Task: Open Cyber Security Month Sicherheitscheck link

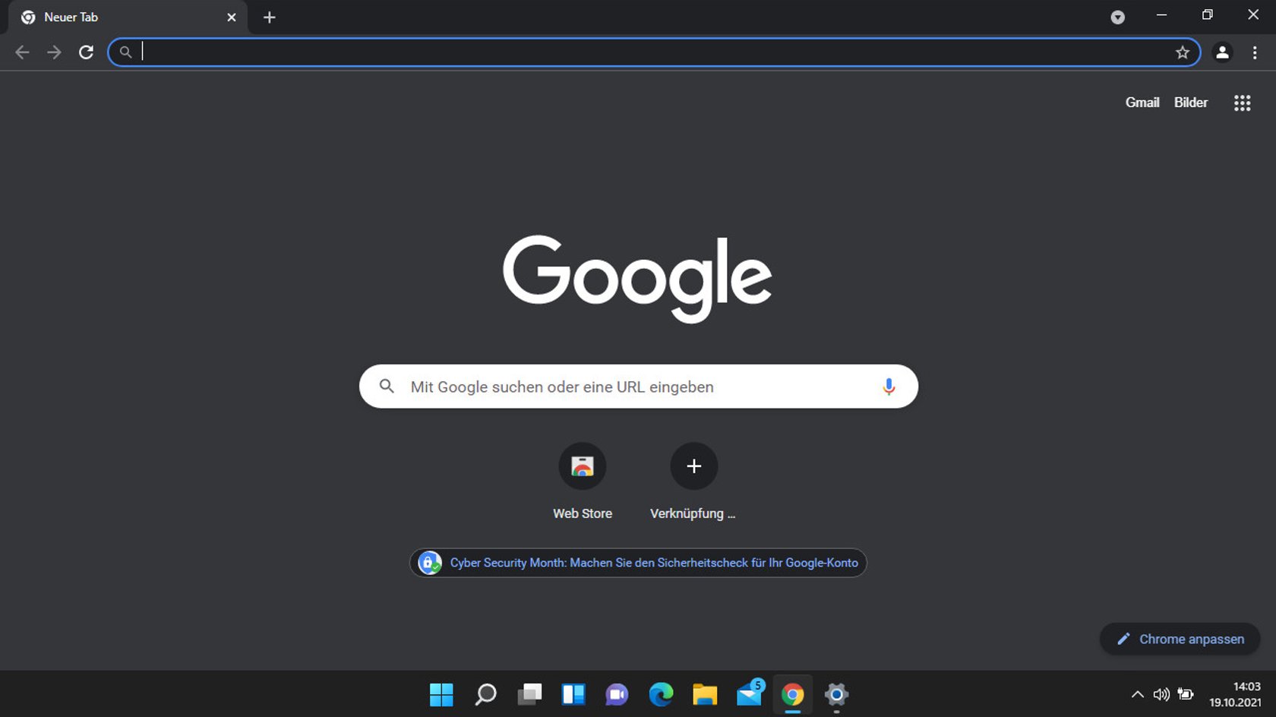Action: 638,563
